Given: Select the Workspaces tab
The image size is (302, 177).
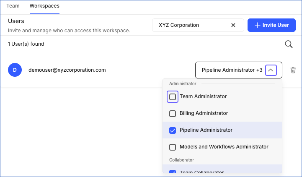Looking at the screenshot, I should 44,6.
